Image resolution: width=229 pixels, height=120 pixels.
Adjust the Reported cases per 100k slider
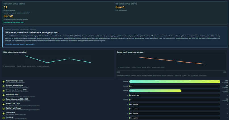[175, 100]
